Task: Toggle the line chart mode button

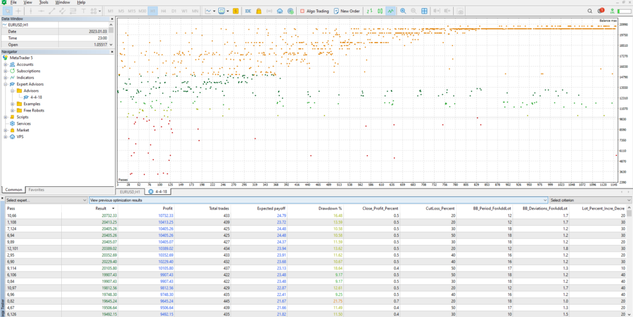Action: tap(391, 11)
